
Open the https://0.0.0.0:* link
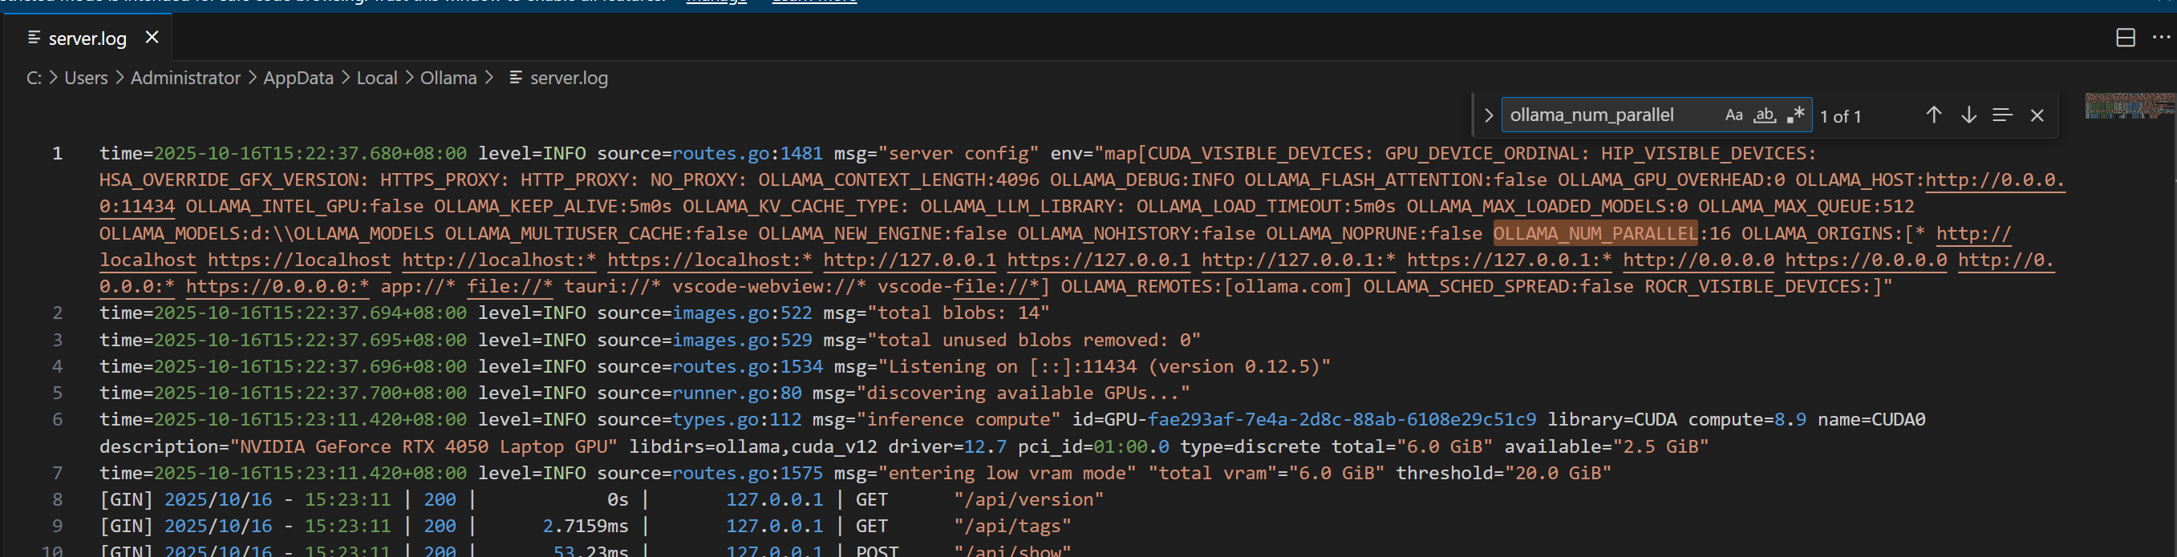pos(278,287)
